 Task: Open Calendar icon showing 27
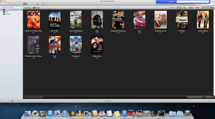(x=102, y=114)
